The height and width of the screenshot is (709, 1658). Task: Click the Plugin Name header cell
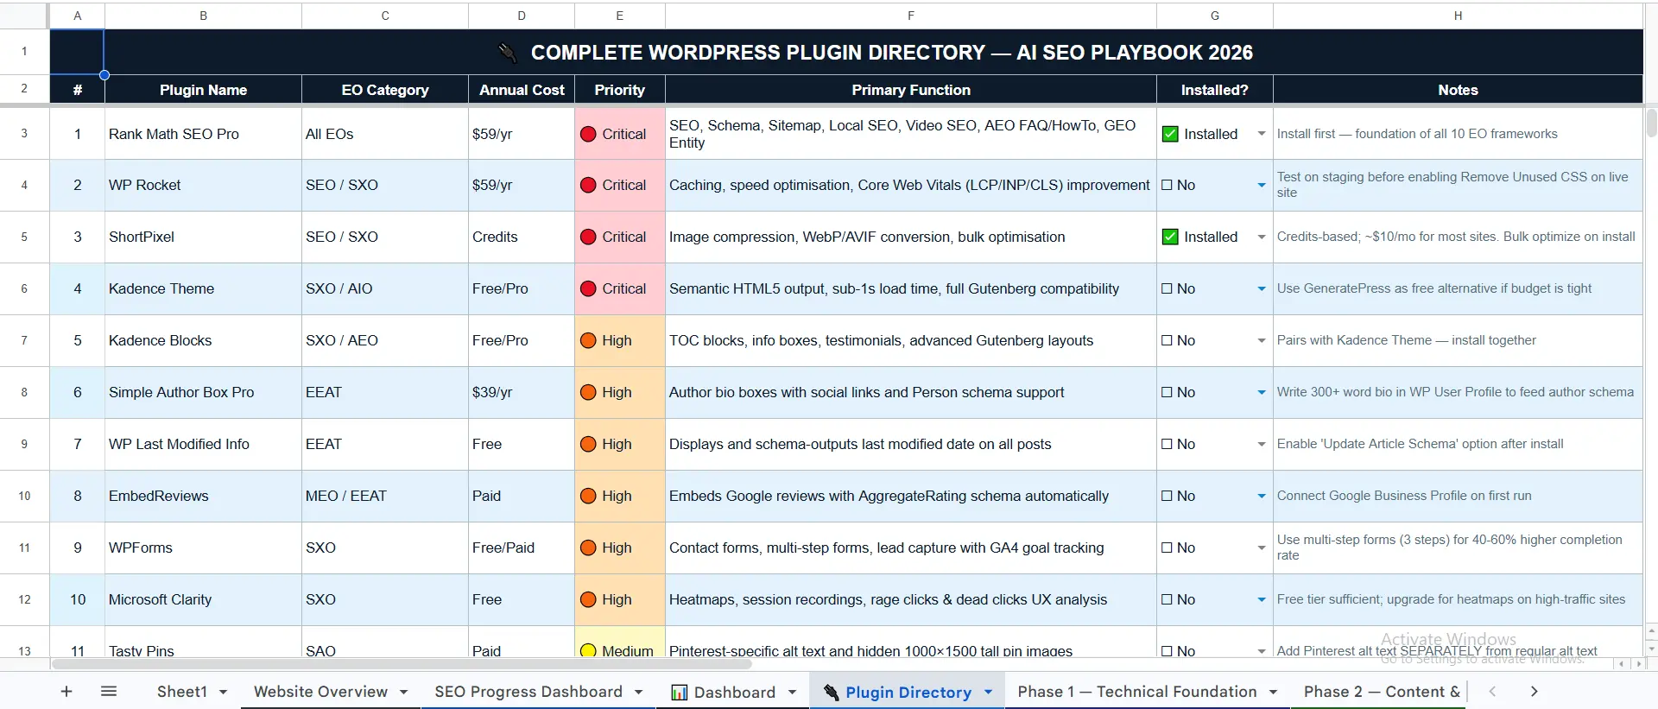tap(203, 90)
